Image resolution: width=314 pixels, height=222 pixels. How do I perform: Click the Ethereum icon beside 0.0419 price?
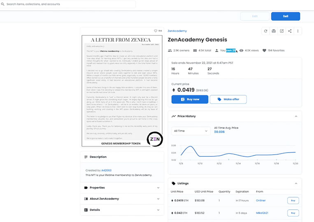tap(174, 90)
